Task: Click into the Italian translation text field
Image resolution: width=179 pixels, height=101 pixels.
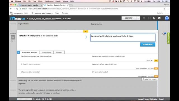Action: pyautogui.click(x=123, y=38)
